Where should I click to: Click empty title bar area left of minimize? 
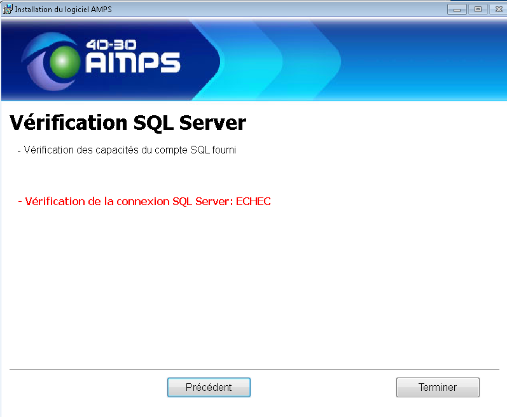pos(286,10)
